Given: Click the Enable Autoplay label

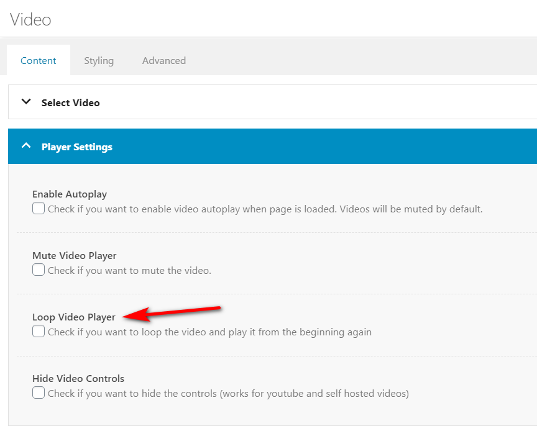Looking at the screenshot, I should [x=70, y=194].
